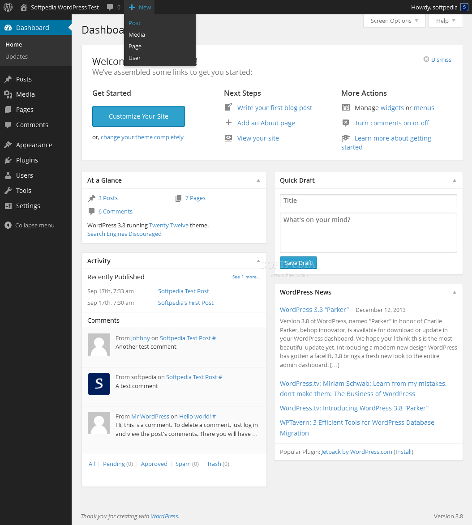Open WPTavern Database Migration article link
This screenshot has width=472, height=525.
click(357, 428)
